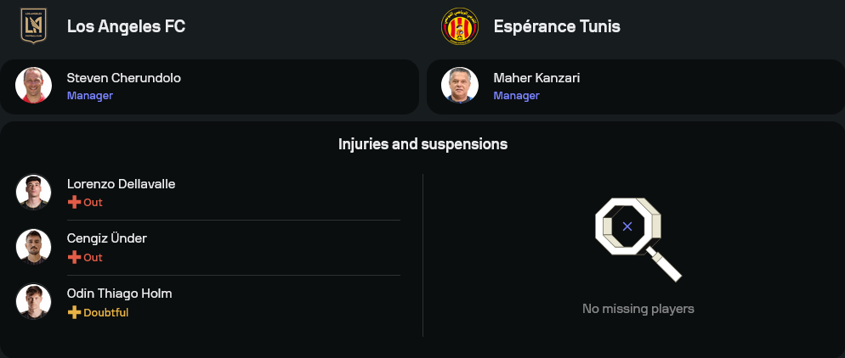Click the magnifying glass no-results icon
This screenshot has width=845, height=358.
pyautogui.click(x=637, y=237)
